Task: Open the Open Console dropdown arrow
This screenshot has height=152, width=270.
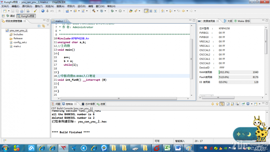Action: pyautogui.click(x=259, y=104)
